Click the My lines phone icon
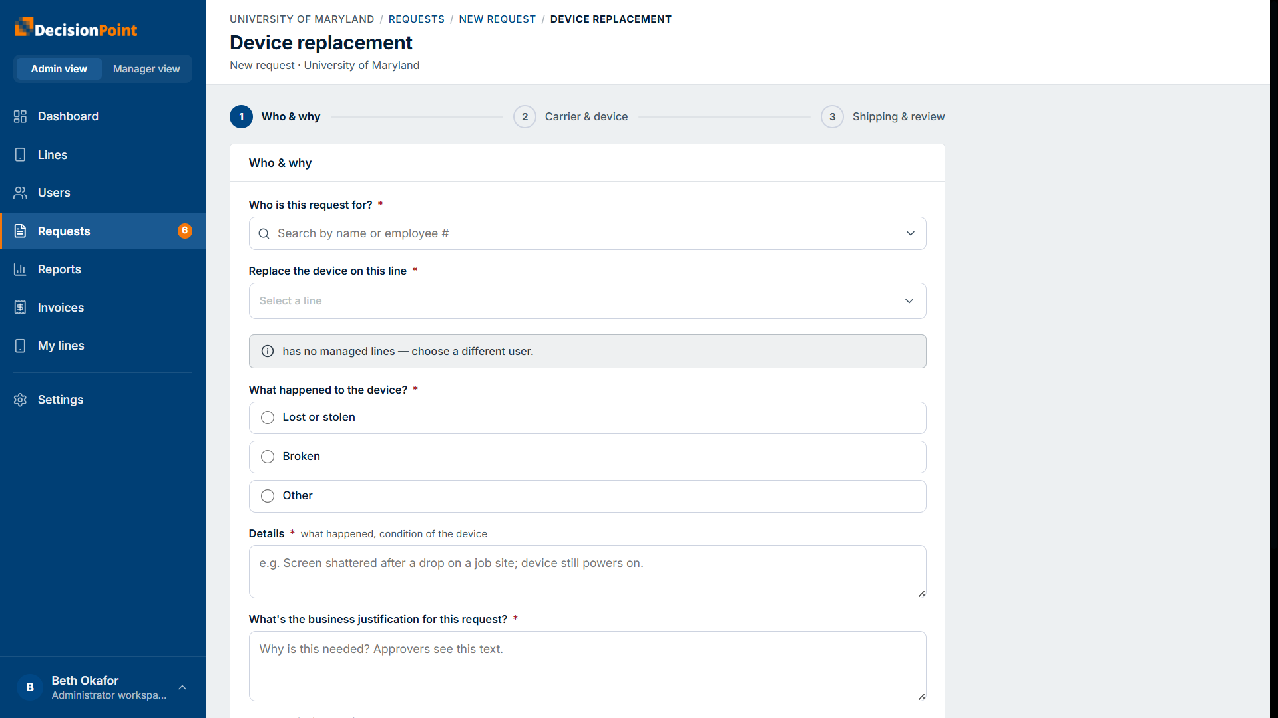 pos(20,346)
